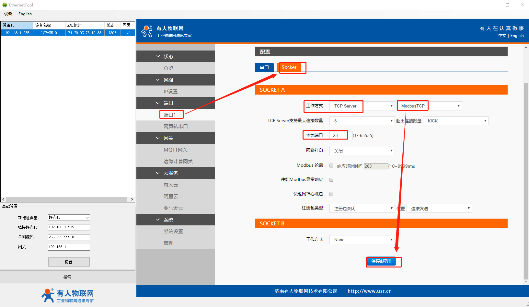
Task: Open the 工作方式 TCP Server dropdown
Action: 362,106
